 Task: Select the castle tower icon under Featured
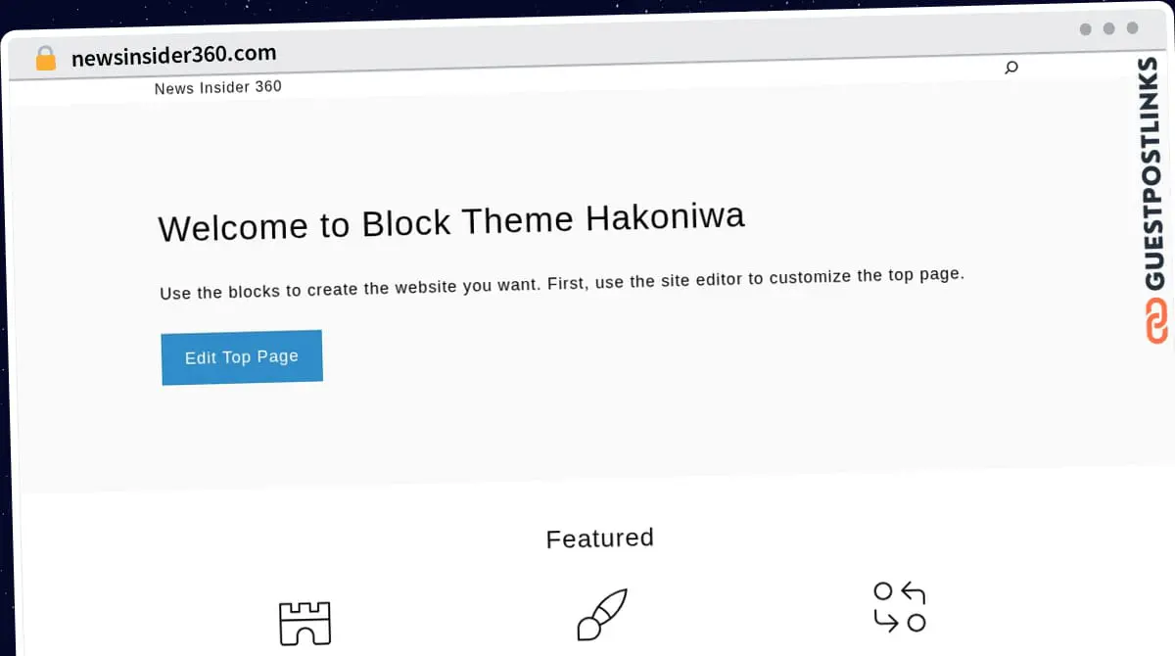point(305,623)
